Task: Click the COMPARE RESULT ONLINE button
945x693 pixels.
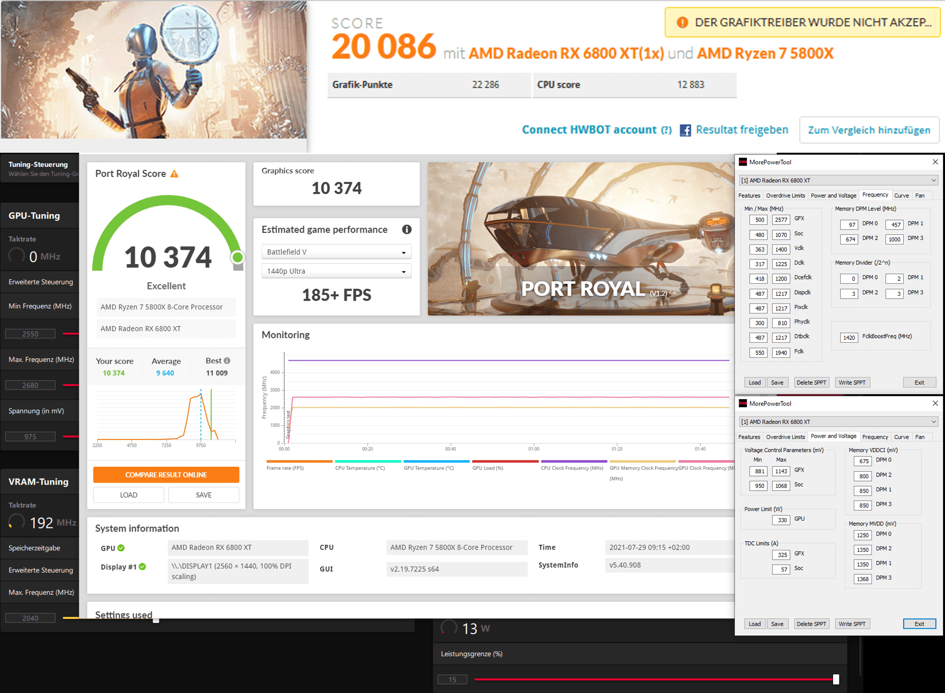Action: [166, 475]
